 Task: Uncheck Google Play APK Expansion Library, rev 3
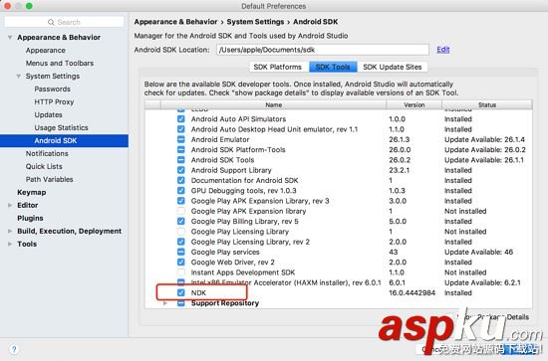pos(180,201)
